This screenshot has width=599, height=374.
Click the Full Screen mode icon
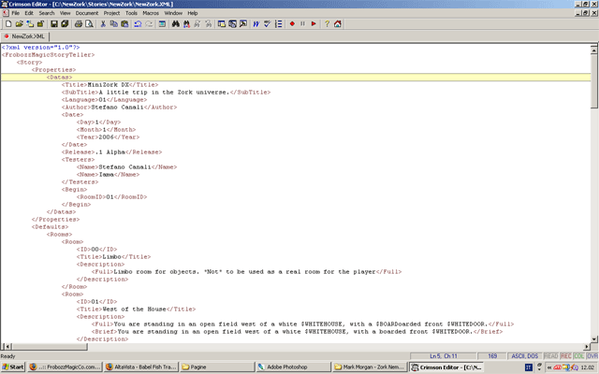coord(243,23)
